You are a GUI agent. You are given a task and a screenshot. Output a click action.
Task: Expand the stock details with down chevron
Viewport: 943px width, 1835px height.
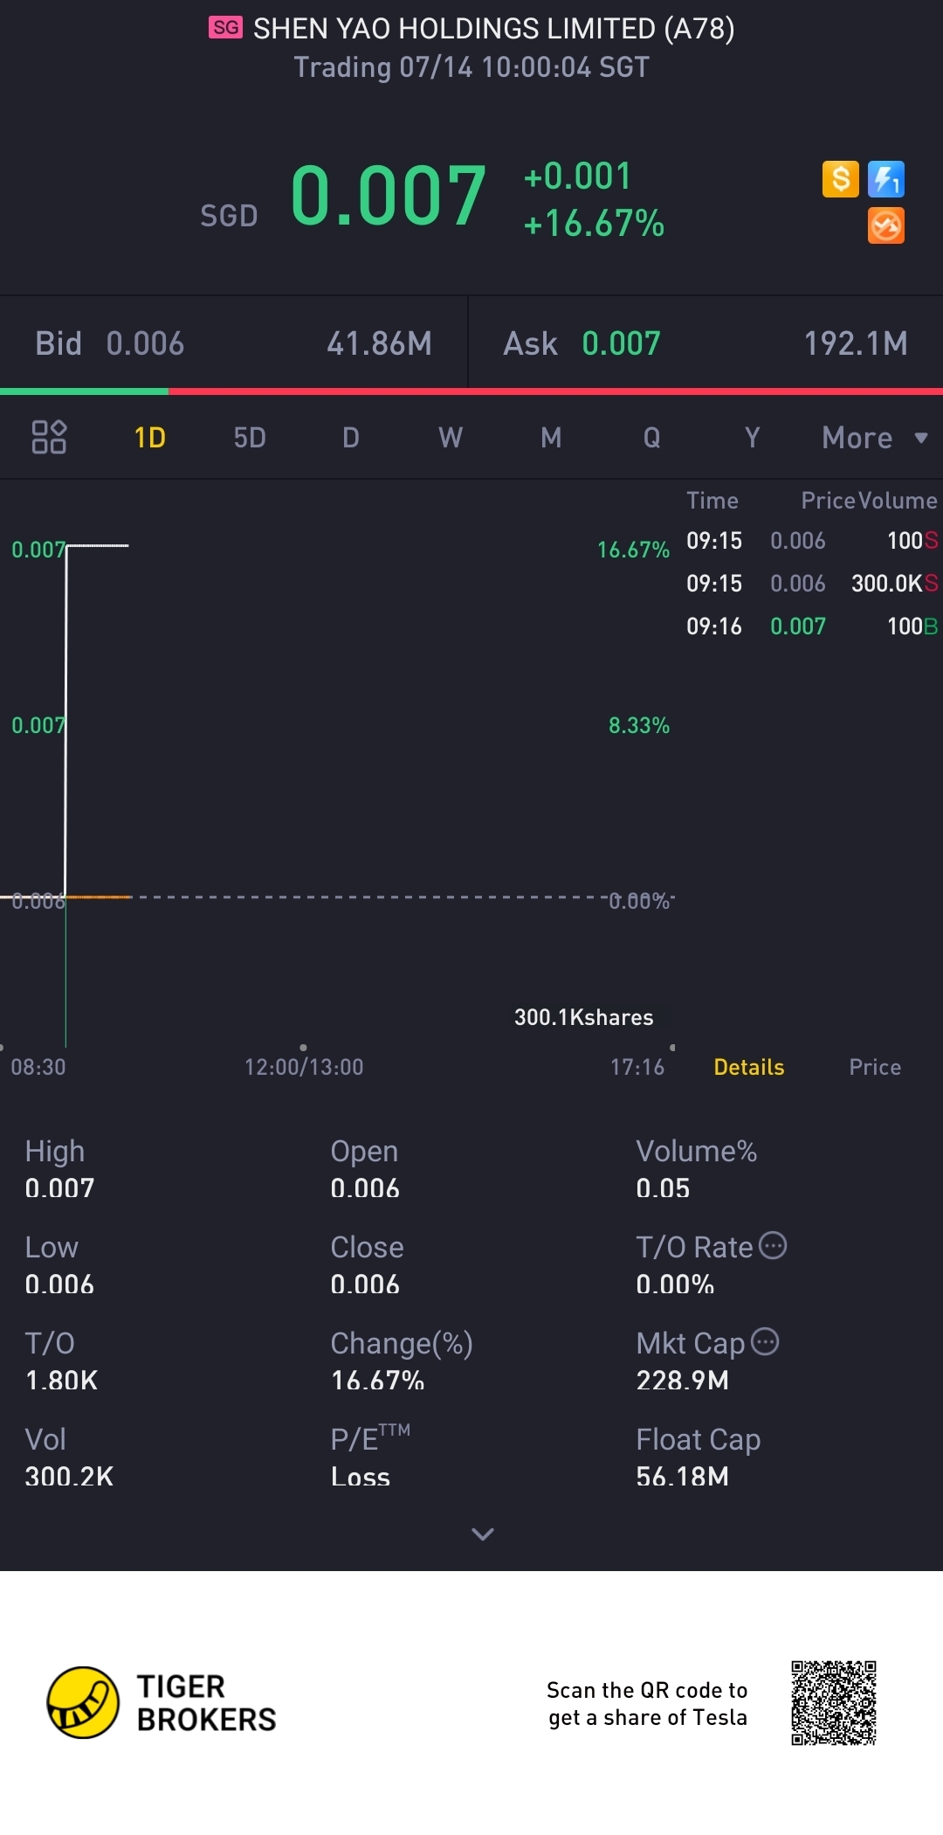pyautogui.click(x=482, y=1534)
